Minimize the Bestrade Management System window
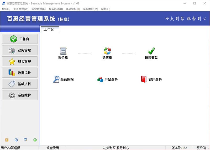The width and height of the screenshot is (210, 150). pyautogui.click(x=185, y=3)
